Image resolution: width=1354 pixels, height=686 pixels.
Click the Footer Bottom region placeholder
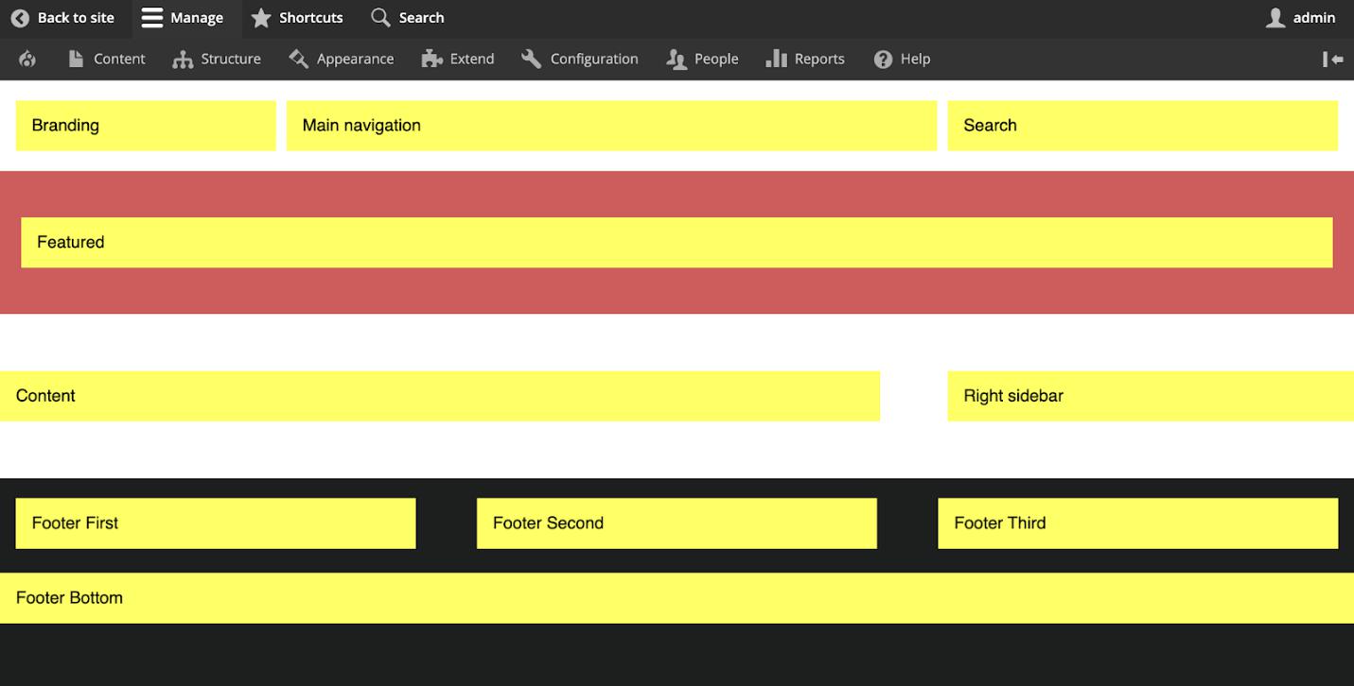(677, 597)
